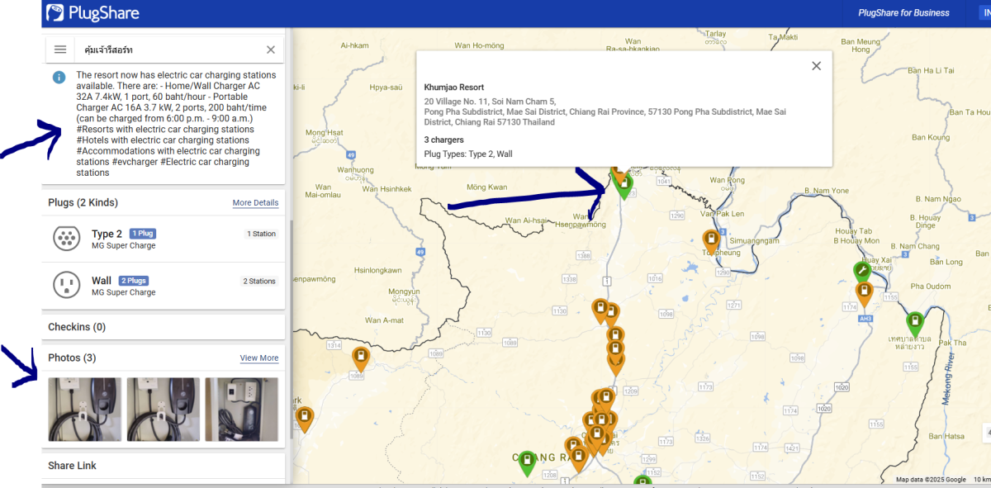Image resolution: width=991 pixels, height=488 pixels.
Task: Click the Share Link section header
Action: (x=164, y=466)
